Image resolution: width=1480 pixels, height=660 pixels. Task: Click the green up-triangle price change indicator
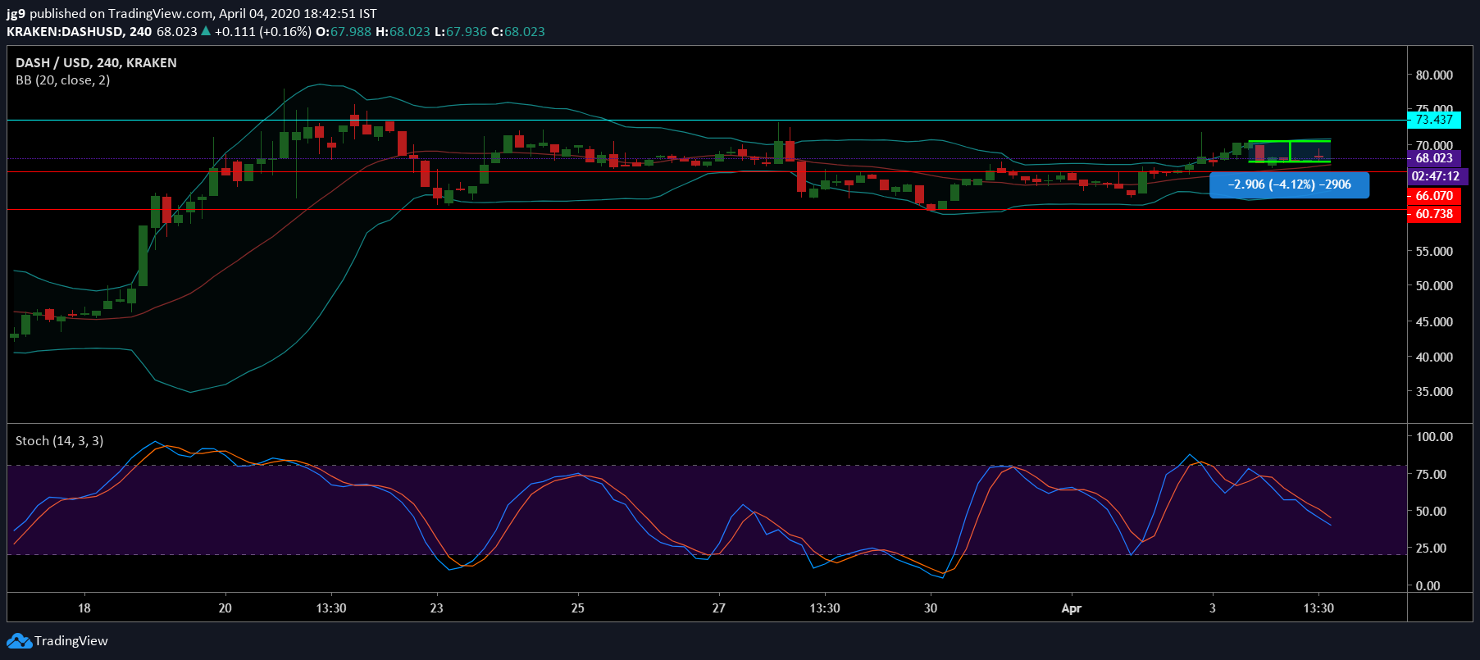coord(207,31)
